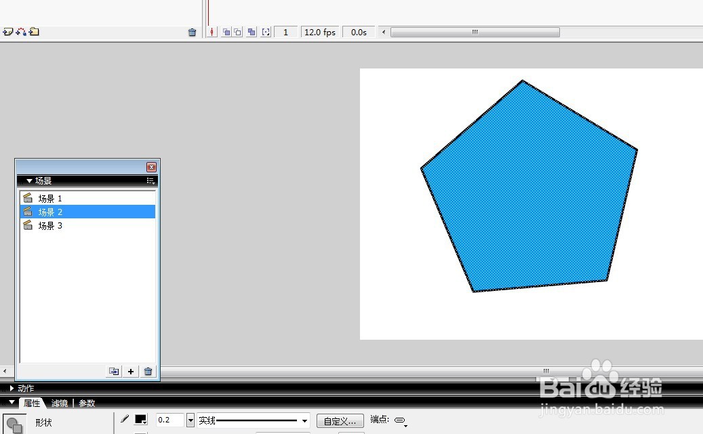Collapse the properties panel arrow

coord(12,402)
